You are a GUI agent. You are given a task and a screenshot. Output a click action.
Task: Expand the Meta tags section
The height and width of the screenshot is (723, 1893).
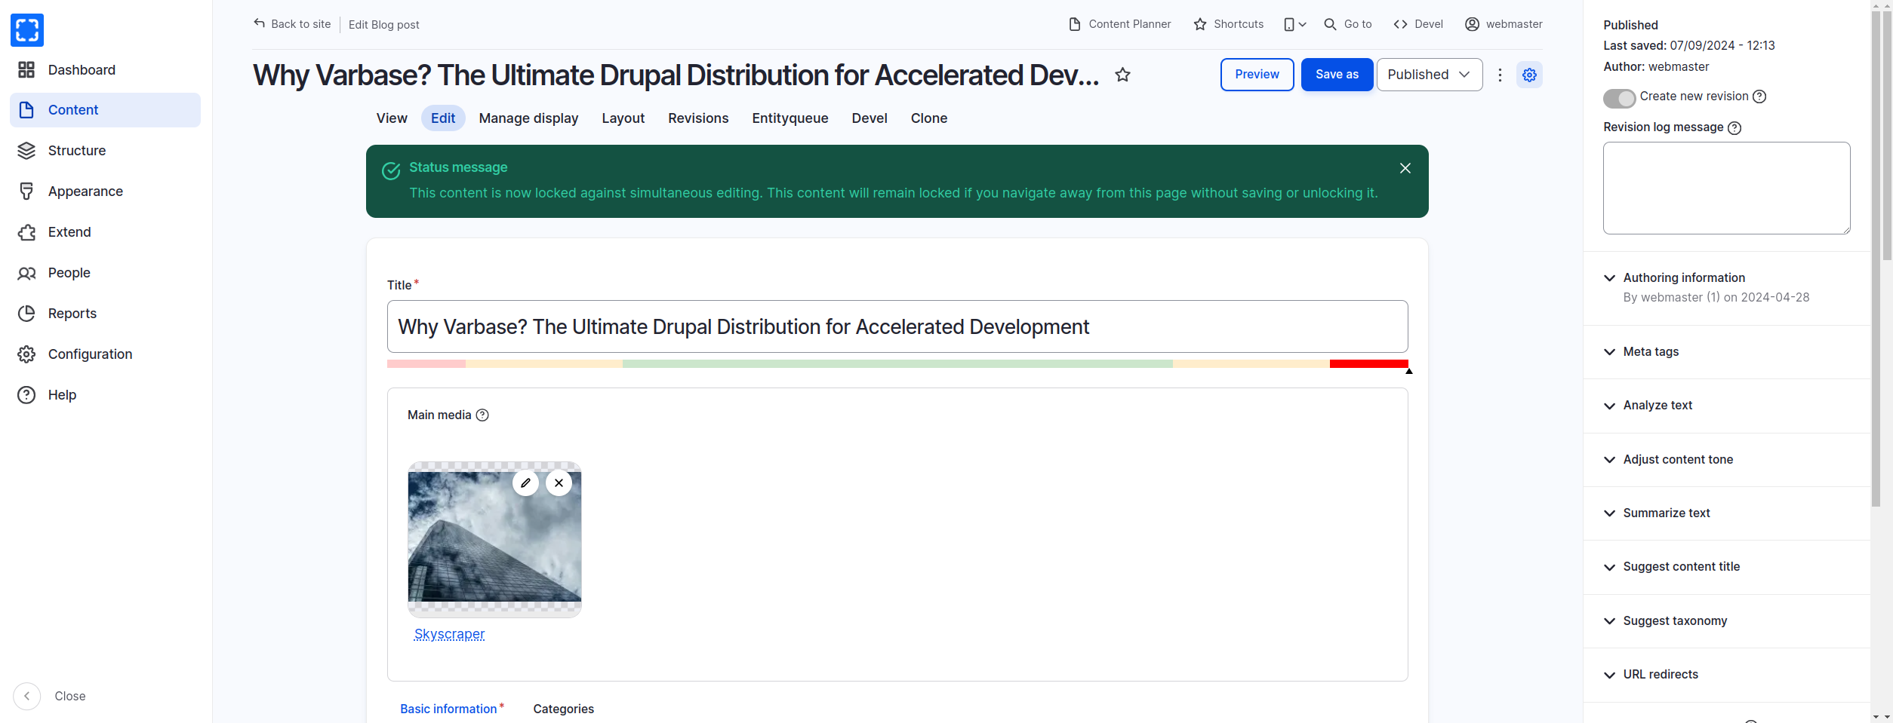click(1651, 352)
